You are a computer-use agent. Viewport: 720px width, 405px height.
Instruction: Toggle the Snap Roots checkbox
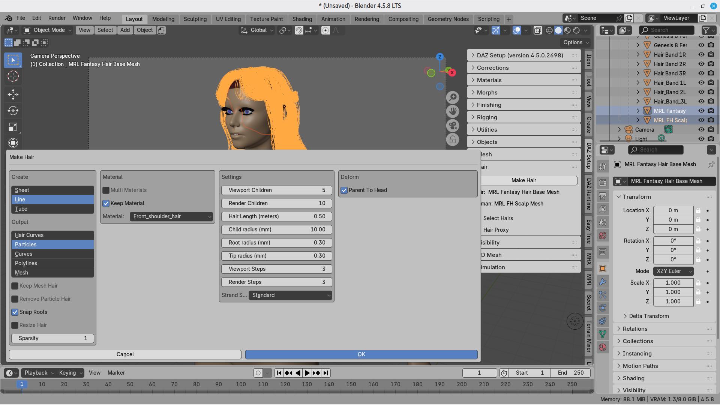click(15, 312)
